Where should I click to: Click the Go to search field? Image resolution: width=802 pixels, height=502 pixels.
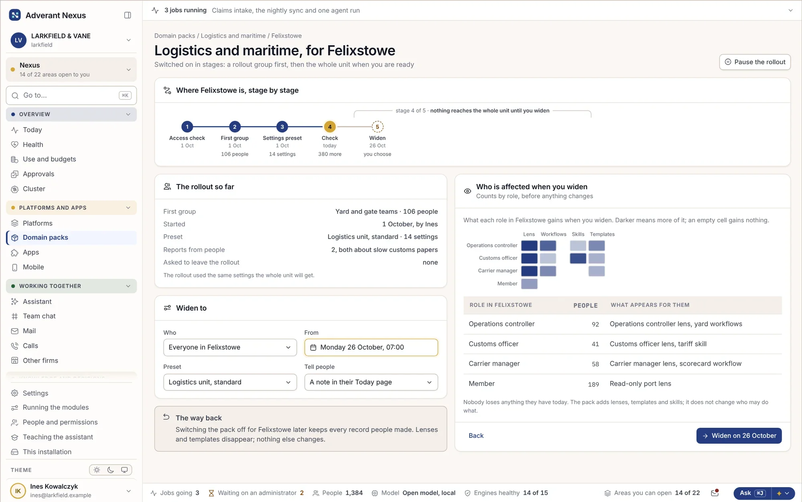(x=71, y=95)
